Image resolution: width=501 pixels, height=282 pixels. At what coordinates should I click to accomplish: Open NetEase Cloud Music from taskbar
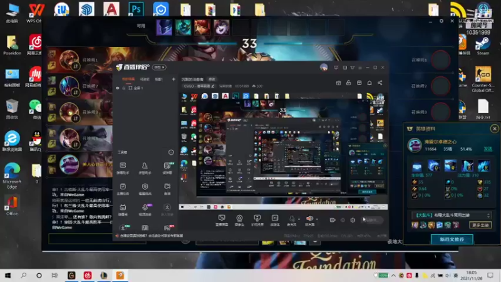[88, 275]
